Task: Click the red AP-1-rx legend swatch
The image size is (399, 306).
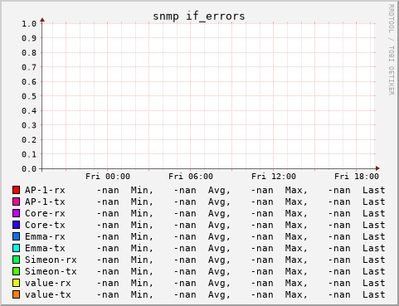Action: (x=16, y=190)
